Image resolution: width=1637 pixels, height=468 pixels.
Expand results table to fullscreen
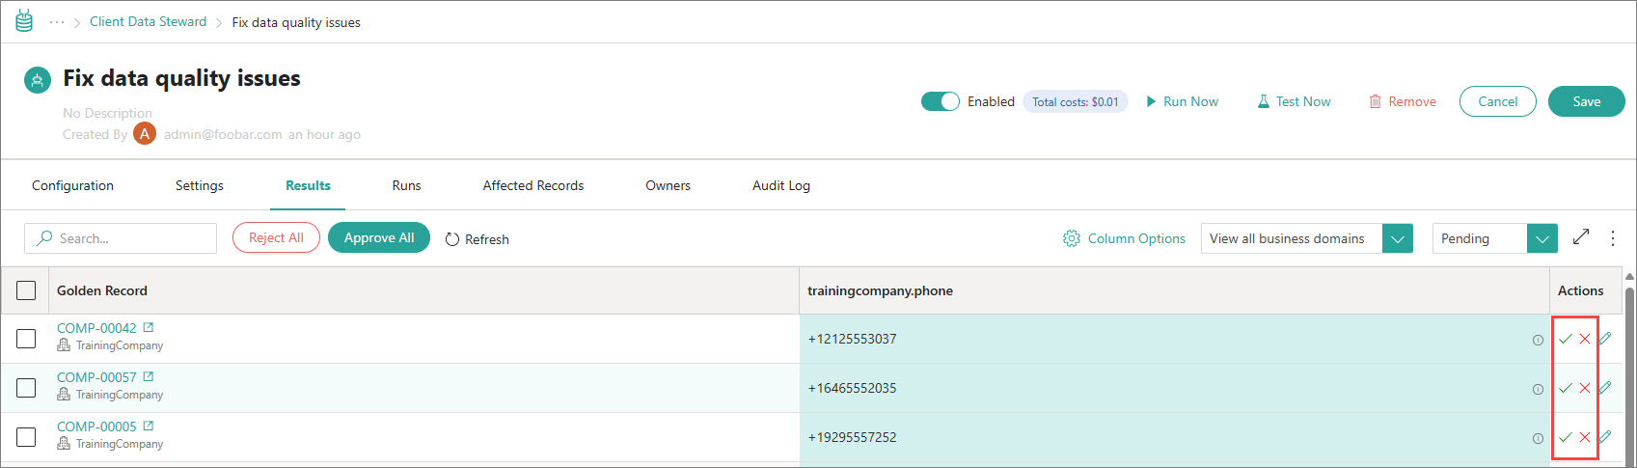1581,237
